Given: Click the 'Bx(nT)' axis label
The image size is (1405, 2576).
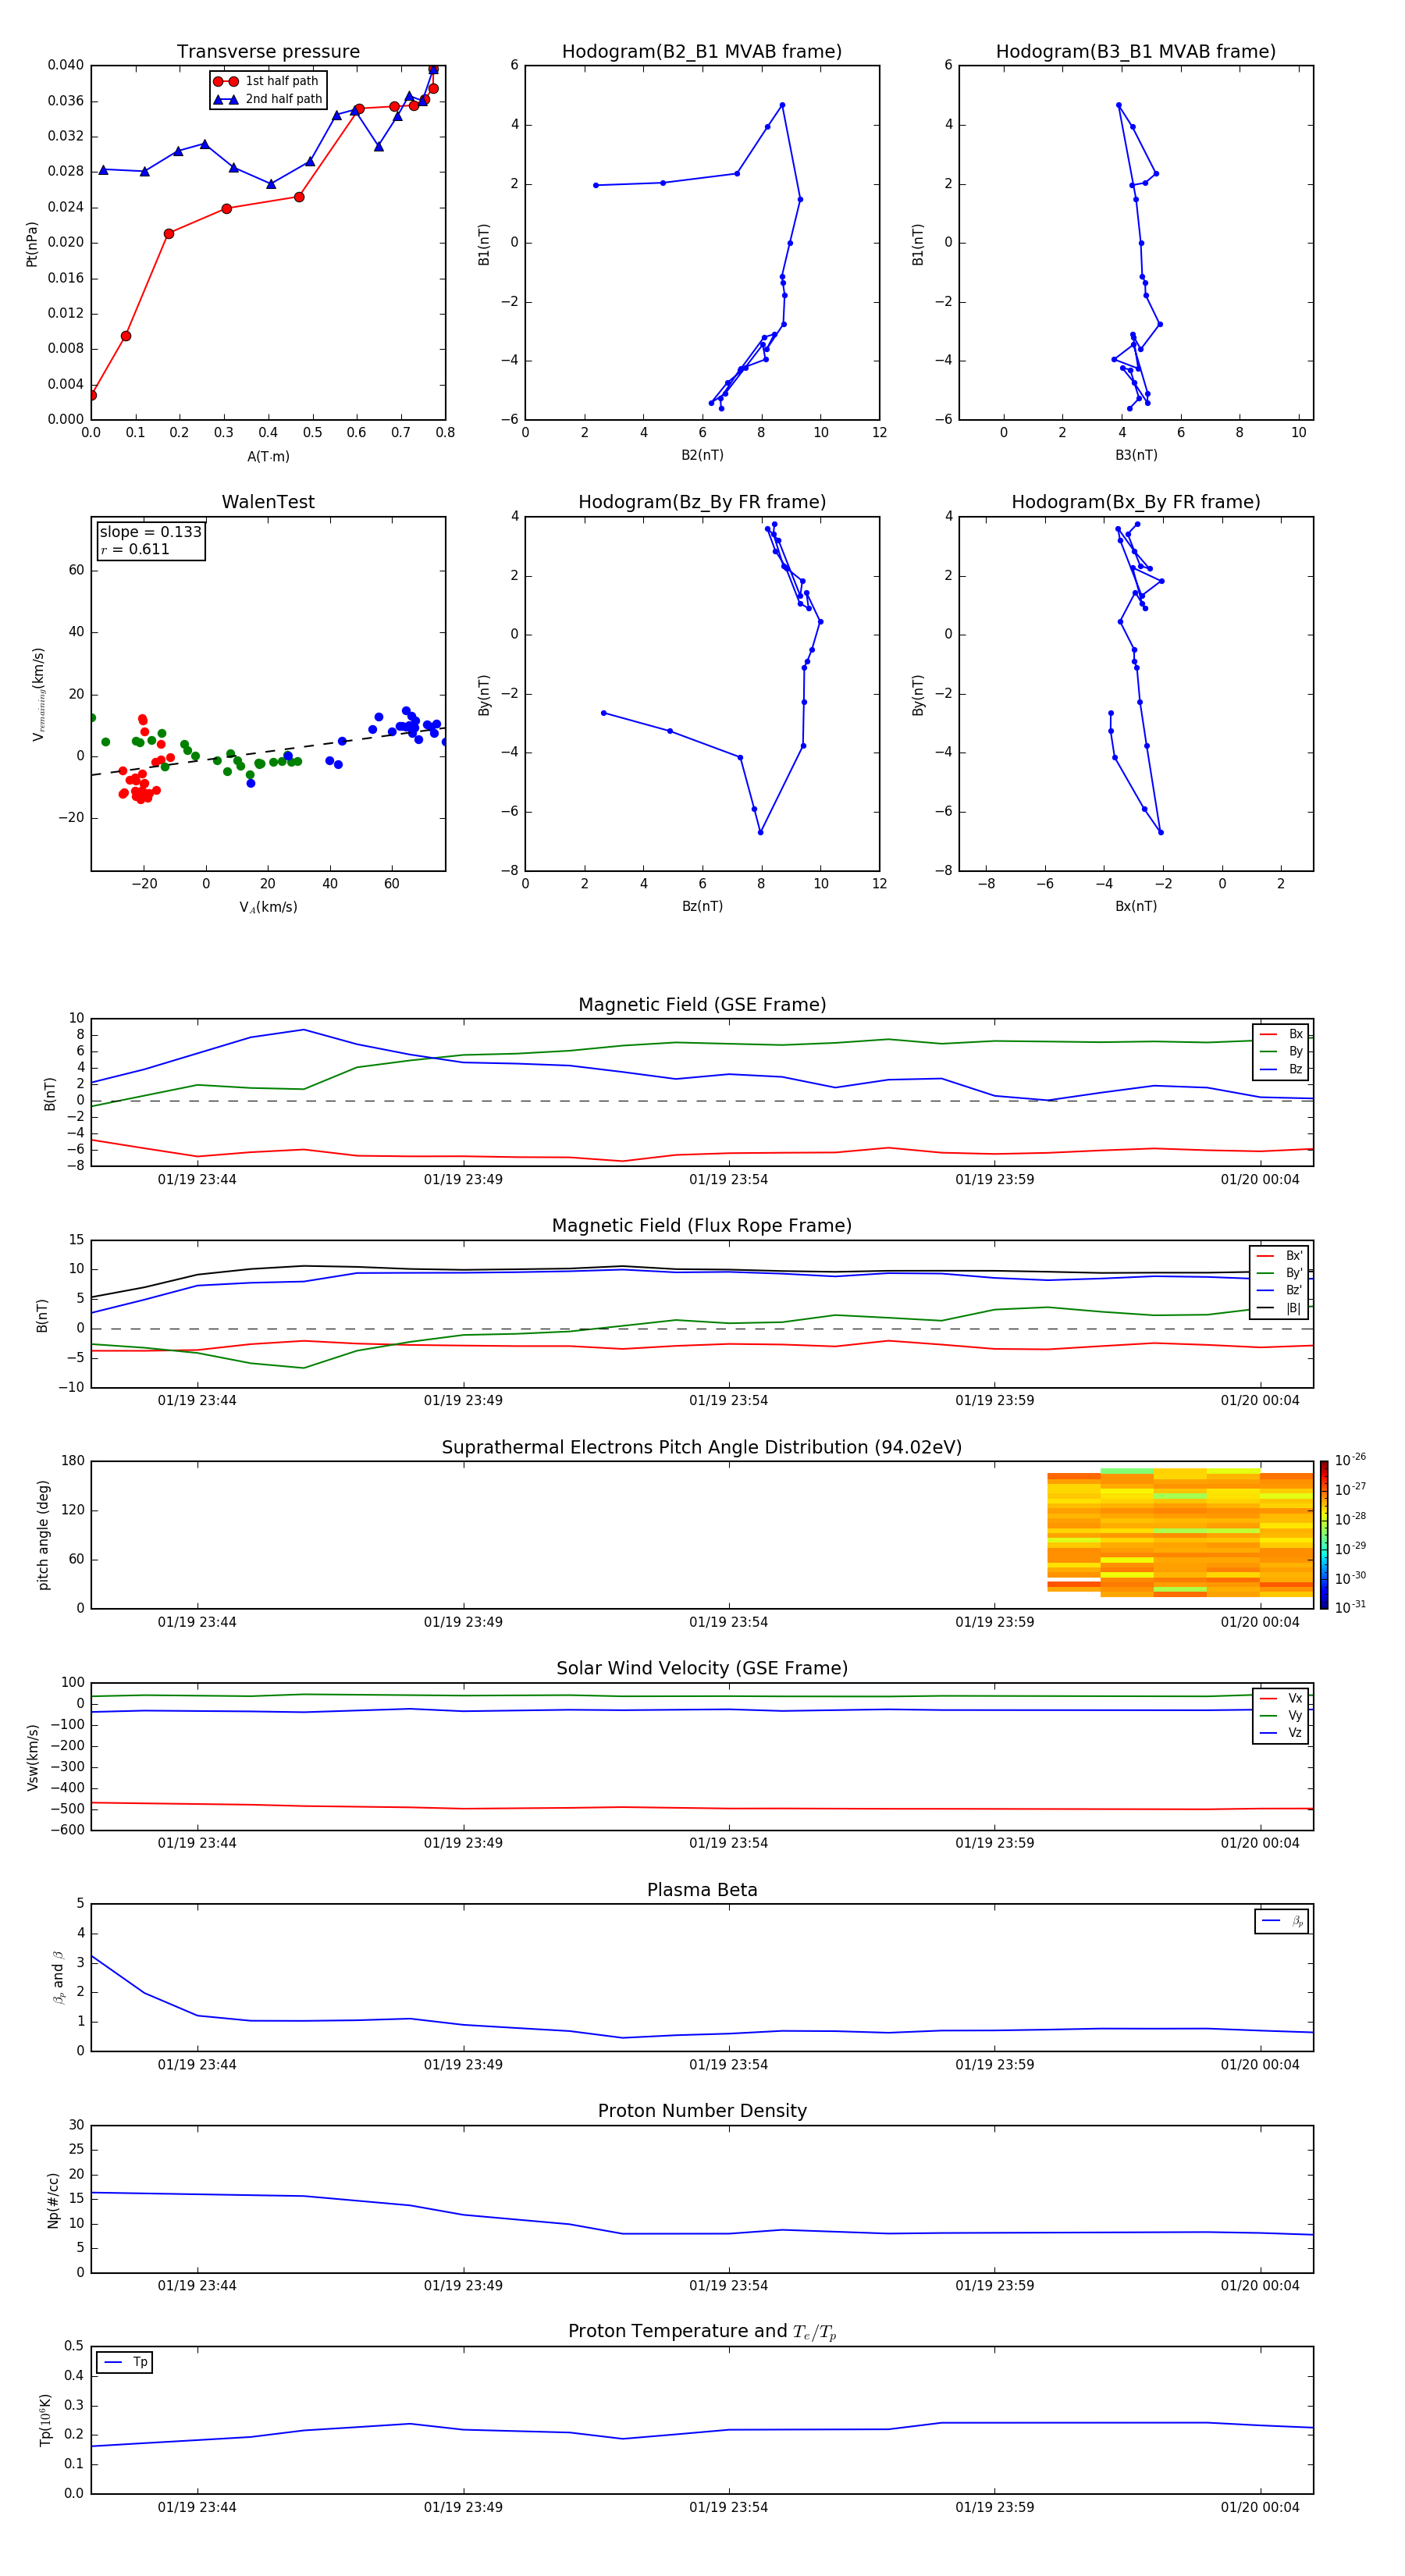Looking at the screenshot, I should 1136,906.
